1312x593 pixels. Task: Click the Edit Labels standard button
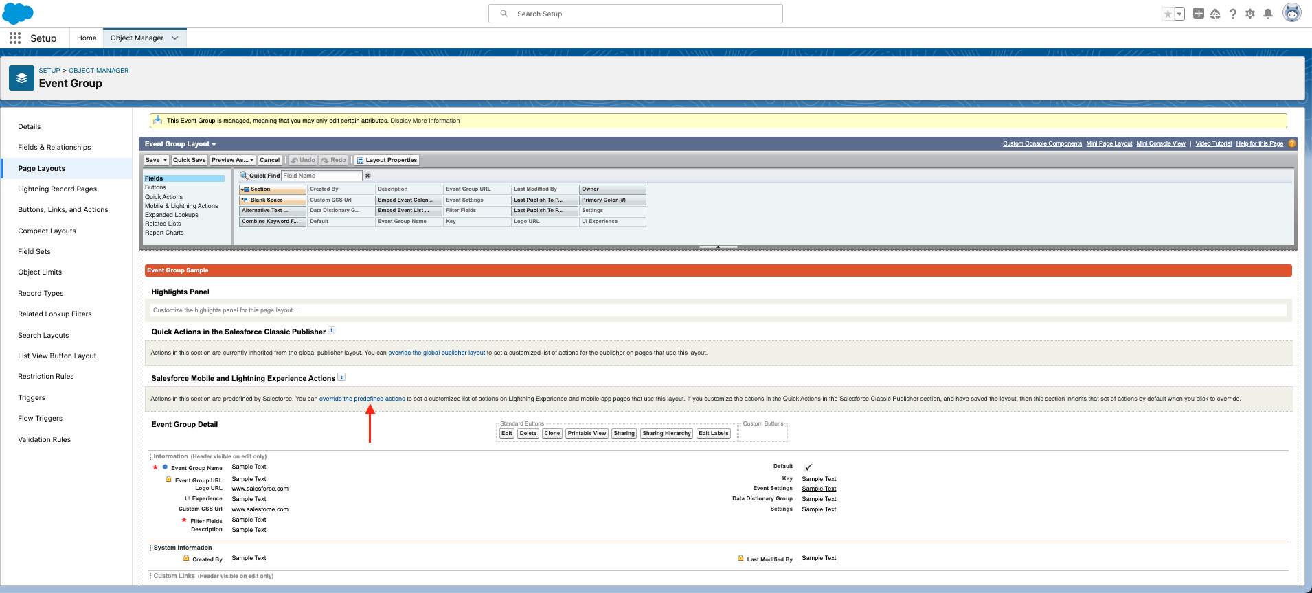714,434
